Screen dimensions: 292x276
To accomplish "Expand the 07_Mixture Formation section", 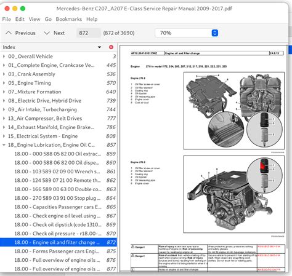I will coord(4,92).
